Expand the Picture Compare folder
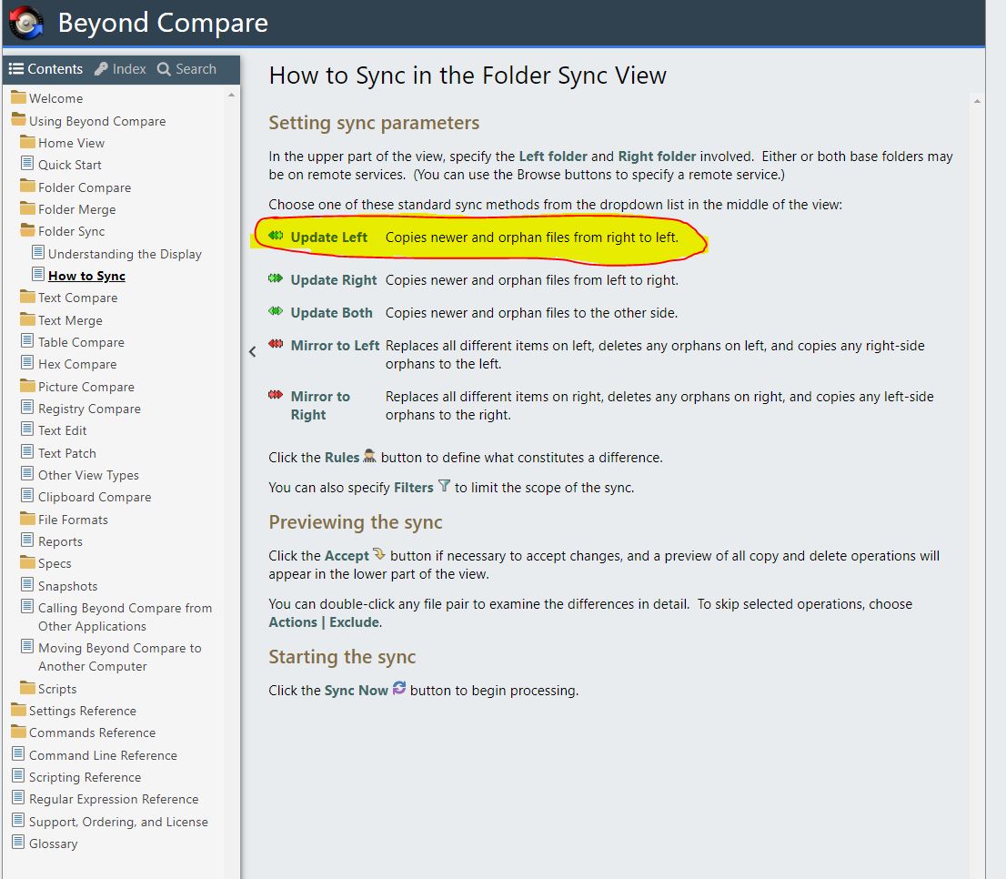The height and width of the screenshot is (879, 1006). click(x=77, y=386)
